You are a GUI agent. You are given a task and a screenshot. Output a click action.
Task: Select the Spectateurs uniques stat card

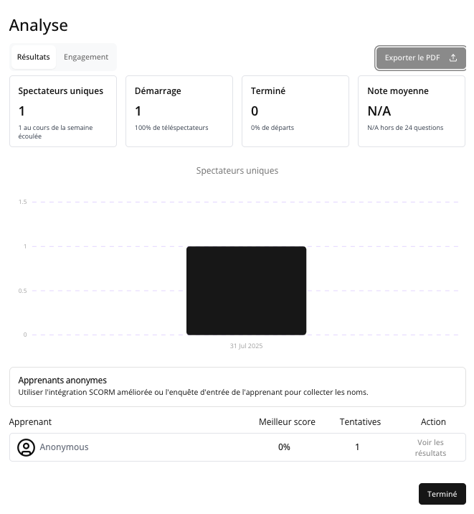63,111
